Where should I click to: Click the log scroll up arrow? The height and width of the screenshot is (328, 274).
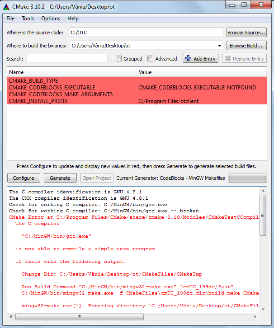[x=263, y=191]
